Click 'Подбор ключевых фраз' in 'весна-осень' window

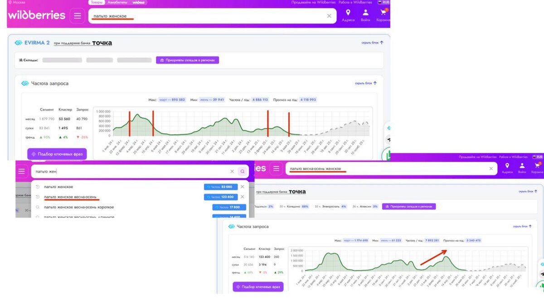258,287
